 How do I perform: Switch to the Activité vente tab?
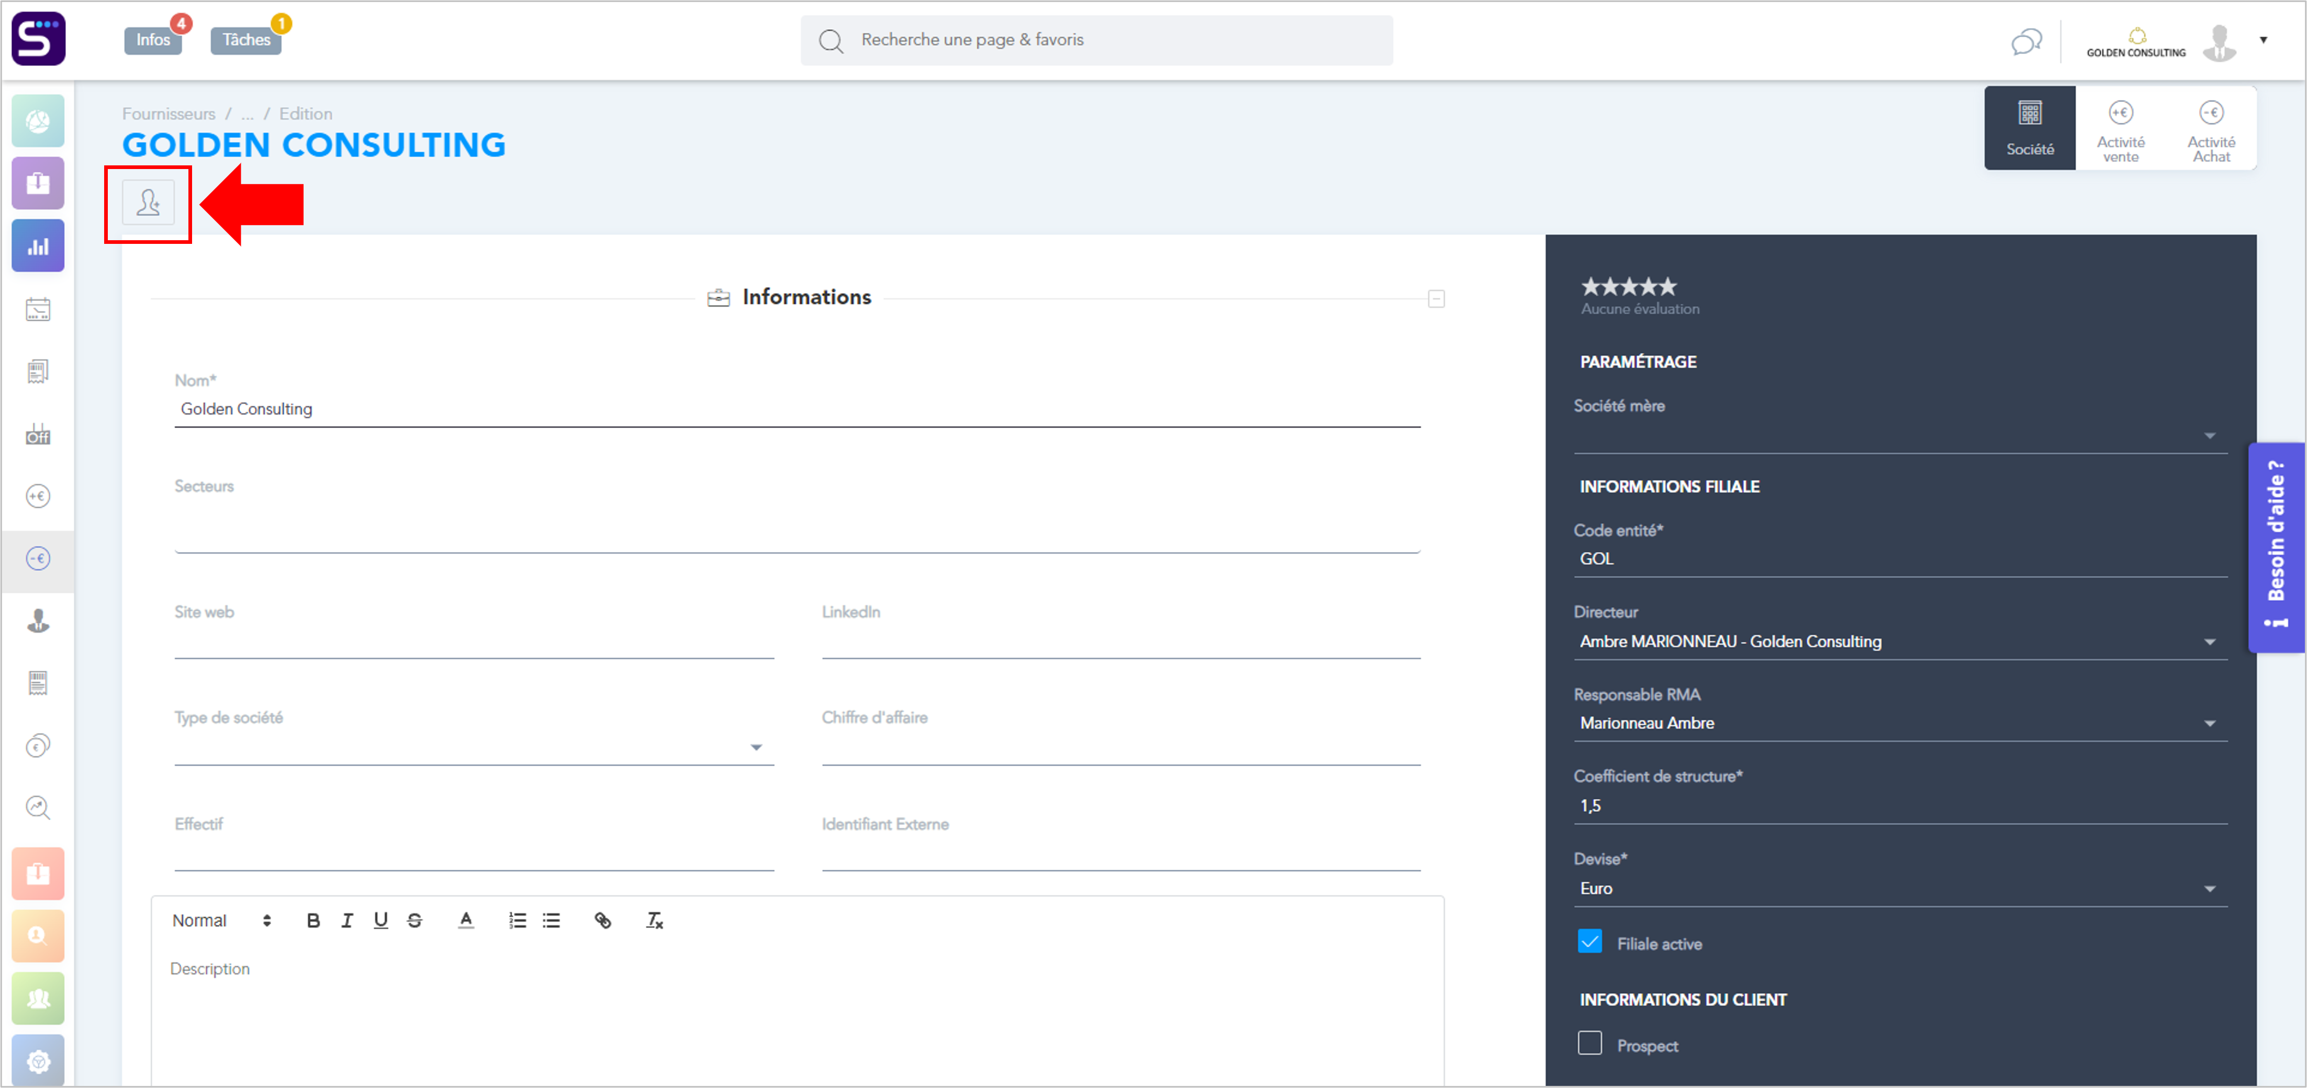tap(2121, 128)
